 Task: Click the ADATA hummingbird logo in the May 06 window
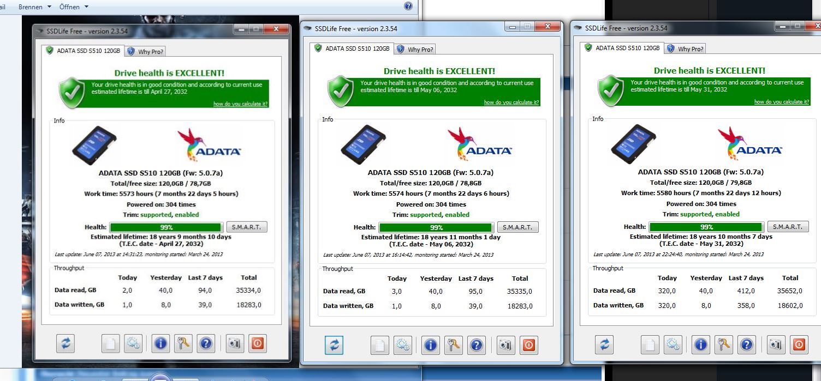(479, 144)
